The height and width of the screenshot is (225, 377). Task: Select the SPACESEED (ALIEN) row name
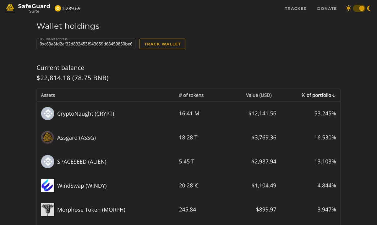pyautogui.click(x=82, y=162)
